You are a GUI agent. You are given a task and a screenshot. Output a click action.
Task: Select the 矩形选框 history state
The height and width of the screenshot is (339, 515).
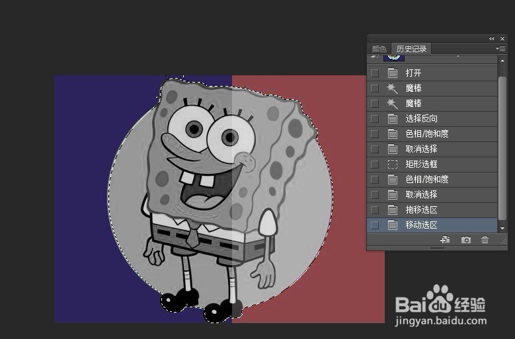(x=432, y=164)
